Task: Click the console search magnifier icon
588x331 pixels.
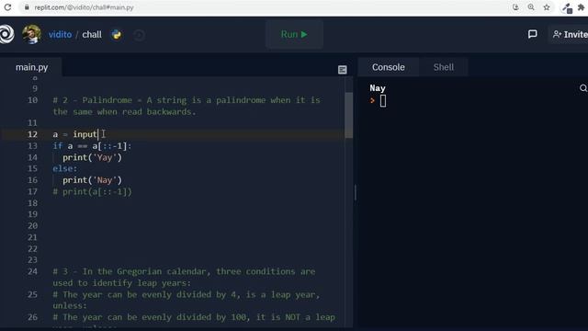Action: [x=583, y=88]
